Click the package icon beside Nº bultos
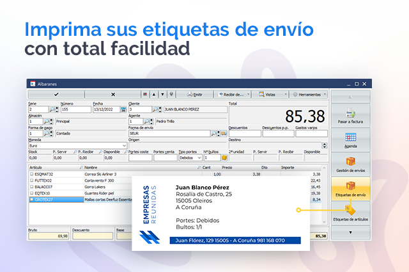409x272 pixels. tap(224, 157)
